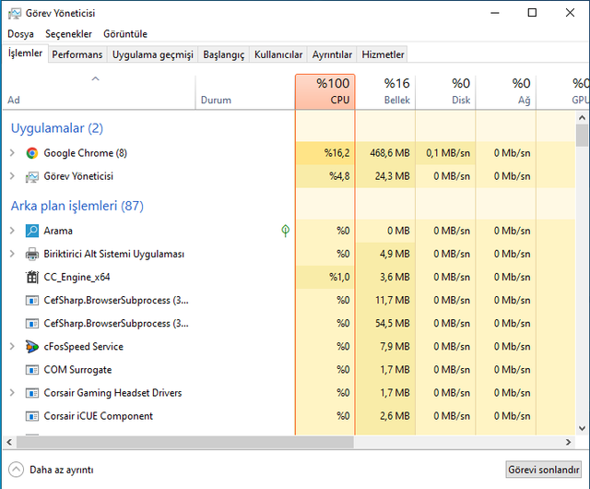This screenshot has width=590, height=489.
Task: Expand the Corsair Gaming Headset Drivers entry
Action: click(12, 393)
